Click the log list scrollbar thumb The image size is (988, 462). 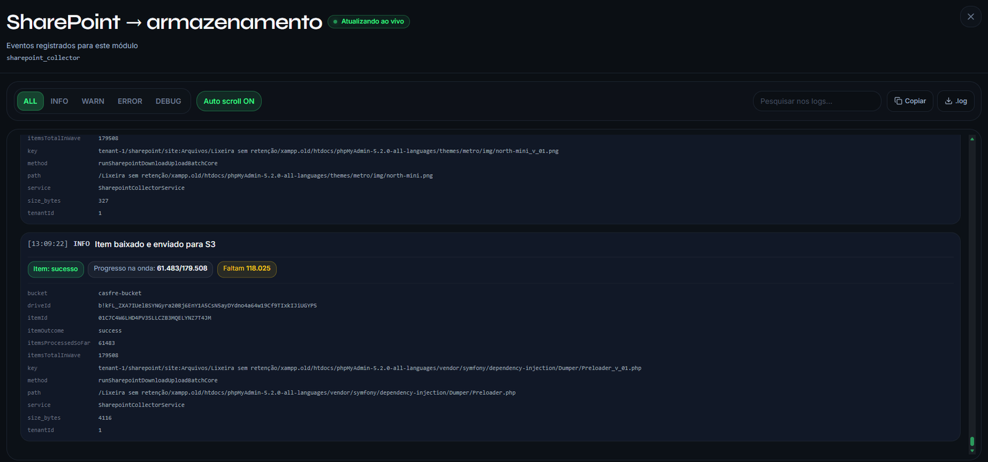[972, 441]
